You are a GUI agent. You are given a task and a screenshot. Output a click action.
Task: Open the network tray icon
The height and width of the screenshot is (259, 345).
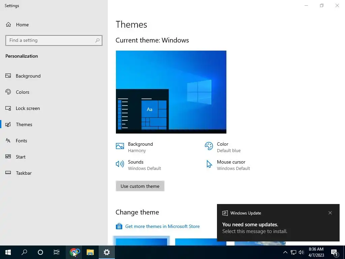(x=293, y=252)
